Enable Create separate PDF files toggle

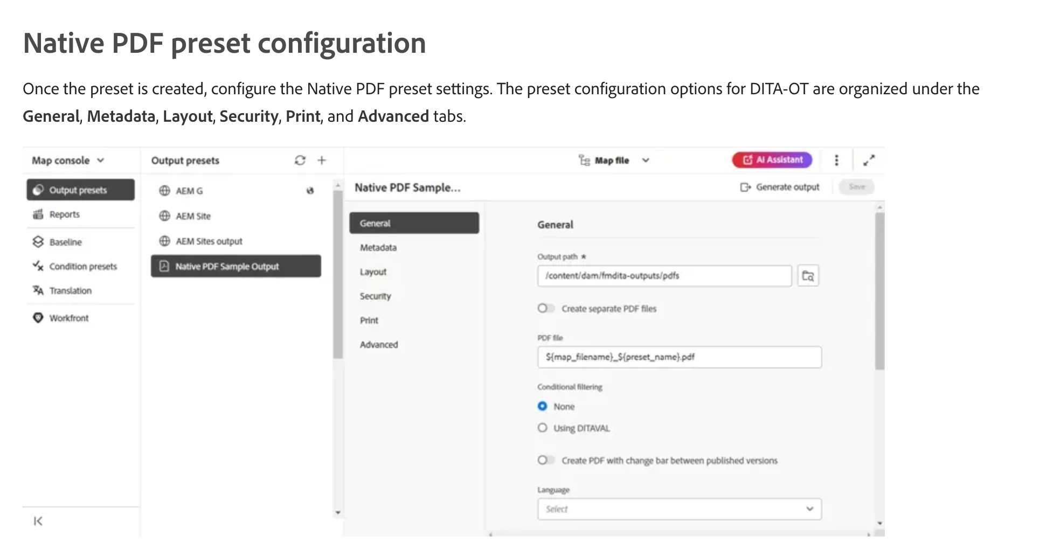click(545, 308)
